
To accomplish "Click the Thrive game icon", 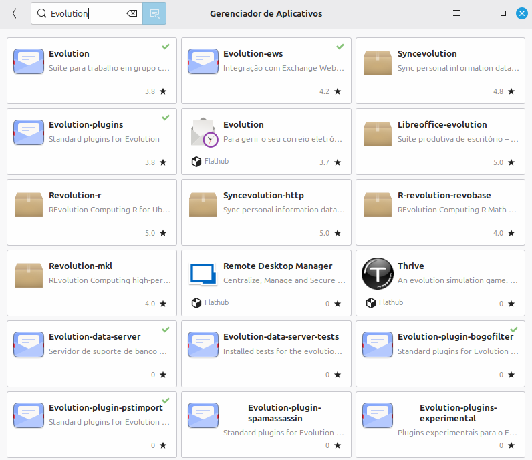I will pyautogui.click(x=378, y=274).
